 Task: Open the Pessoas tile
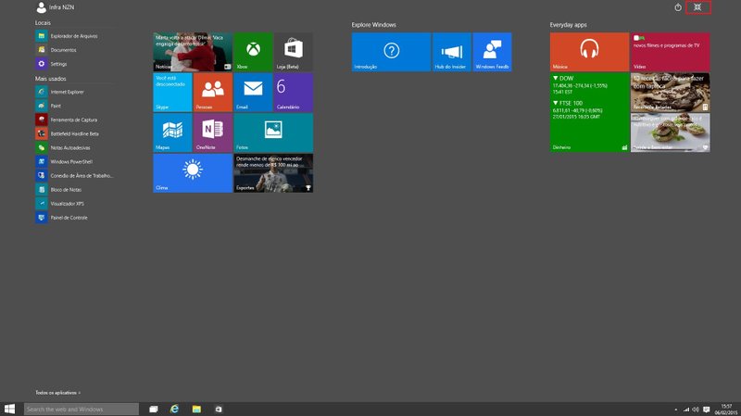213,92
